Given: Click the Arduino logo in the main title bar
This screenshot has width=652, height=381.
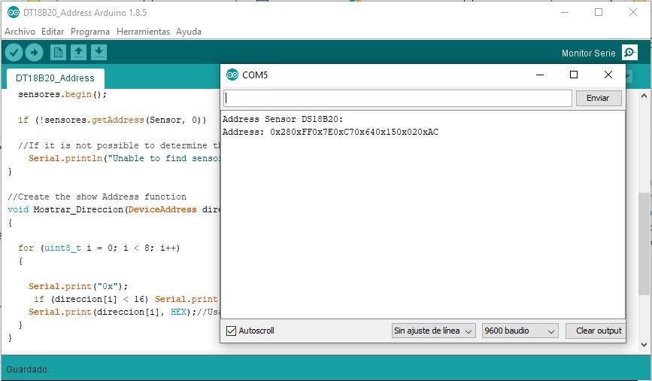Looking at the screenshot, I should [14, 13].
